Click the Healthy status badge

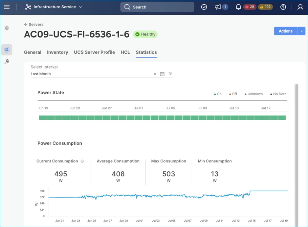point(145,34)
